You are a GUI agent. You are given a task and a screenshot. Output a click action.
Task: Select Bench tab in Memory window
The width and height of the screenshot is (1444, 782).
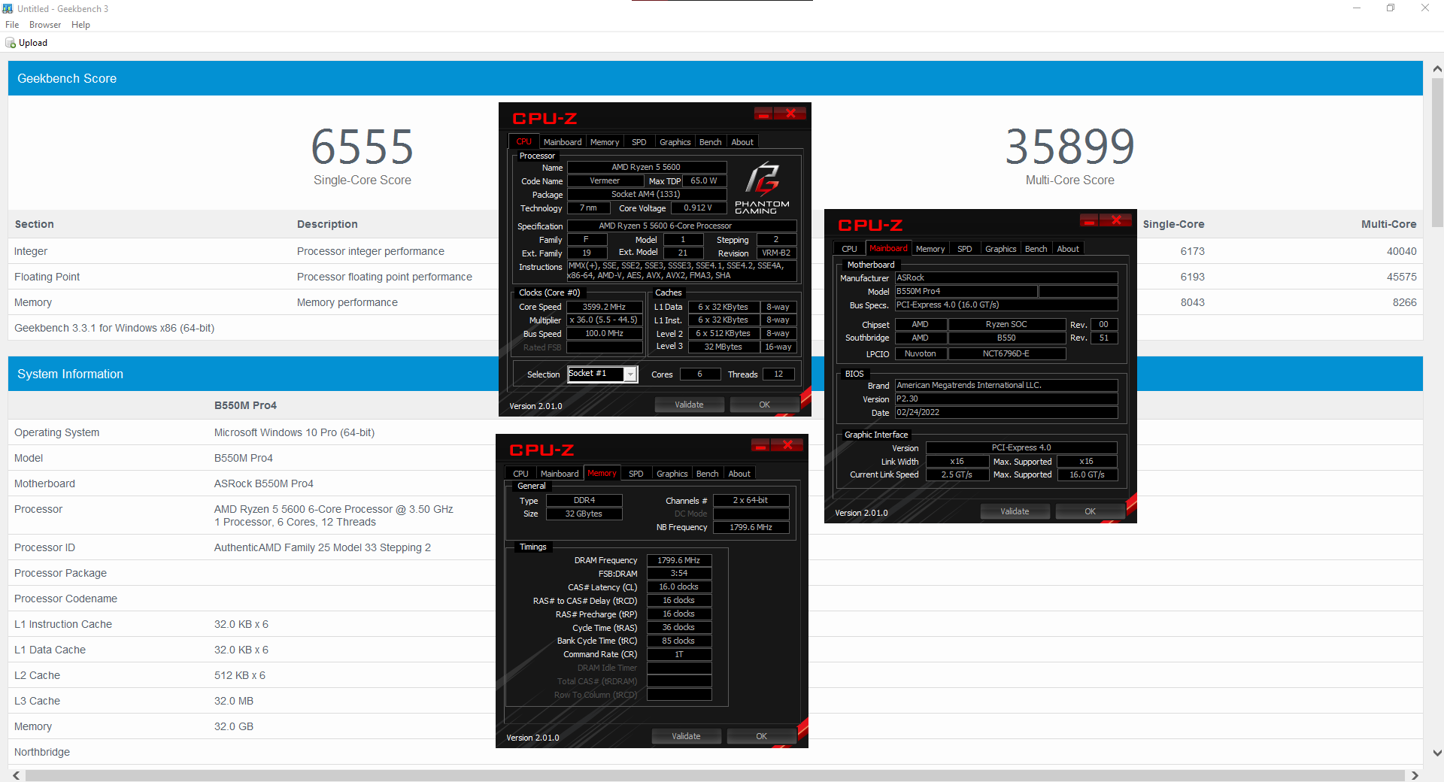707,474
